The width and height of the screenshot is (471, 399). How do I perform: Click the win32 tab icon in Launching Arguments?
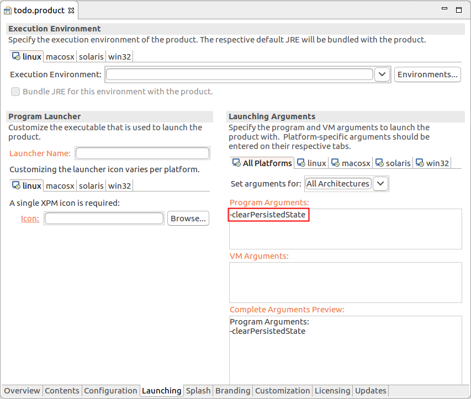tap(420, 163)
